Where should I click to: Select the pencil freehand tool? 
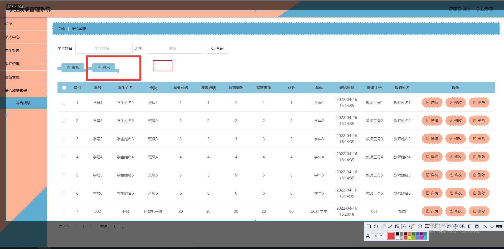pyautogui.click(x=390, y=226)
